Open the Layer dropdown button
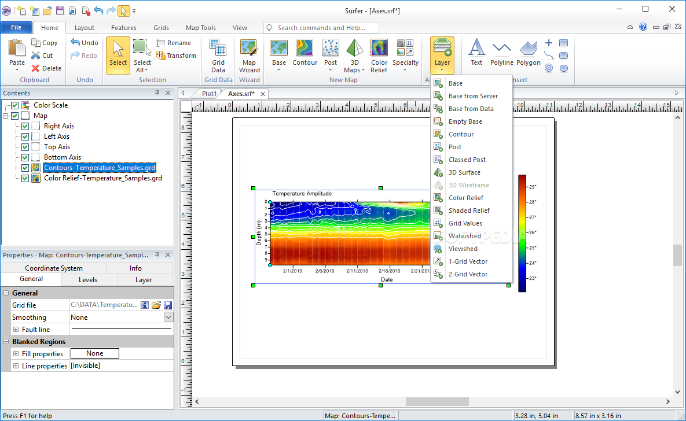The image size is (686, 421). pyautogui.click(x=442, y=56)
